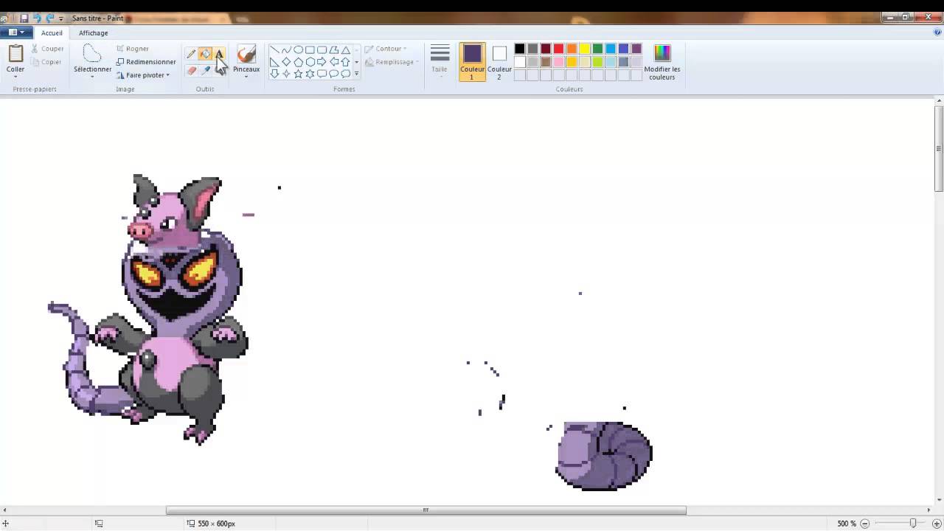Expand the shapes gallery More arrow

[x=356, y=74]
